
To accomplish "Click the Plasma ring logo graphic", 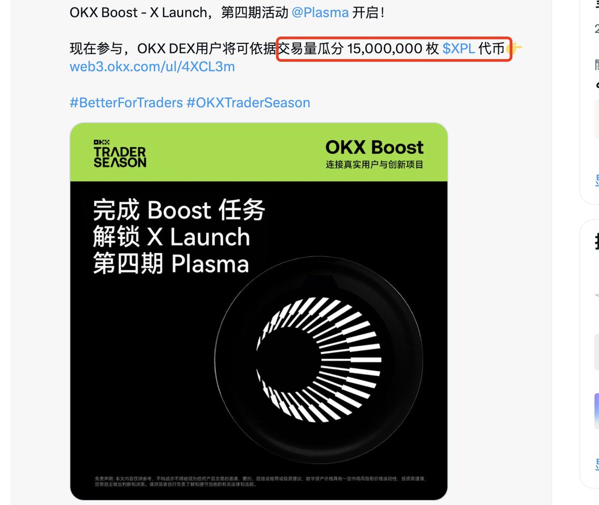I will (318, 359).
